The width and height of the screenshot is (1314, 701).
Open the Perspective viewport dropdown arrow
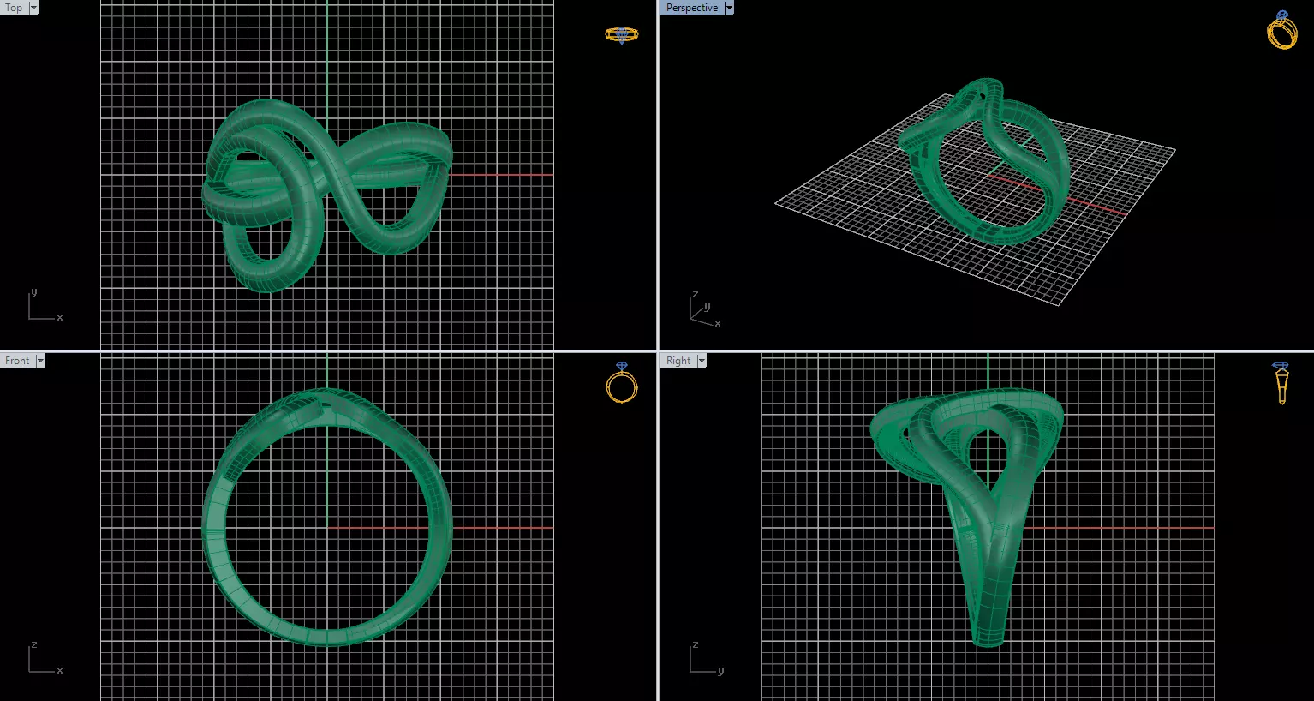point(729,8)
